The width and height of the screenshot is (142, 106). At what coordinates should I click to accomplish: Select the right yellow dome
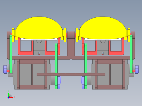103,28
